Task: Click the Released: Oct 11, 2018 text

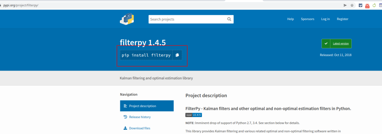Action: 335,55
